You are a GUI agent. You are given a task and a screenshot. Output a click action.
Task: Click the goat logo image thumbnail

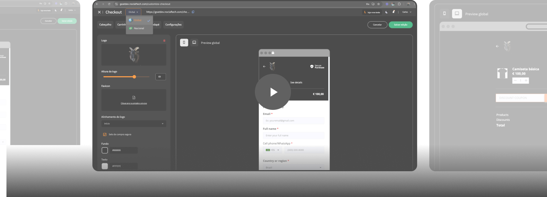click(x=134, y=55)
